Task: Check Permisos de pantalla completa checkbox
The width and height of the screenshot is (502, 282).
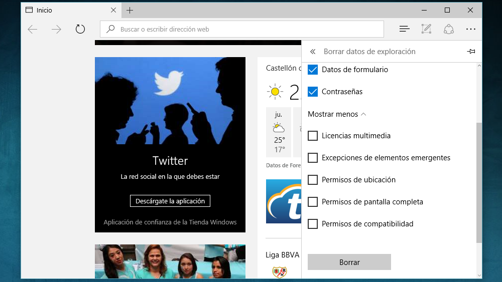Action: (x=313, y=202)
